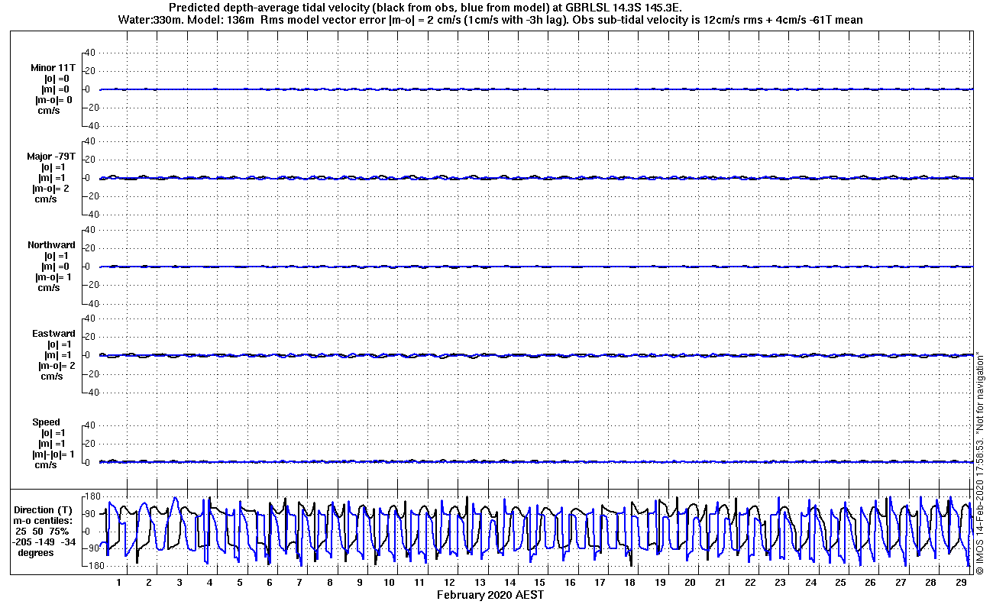Click '|m-o|= 1' in the Northward panel
993x611 pixels.
(53, 276)
